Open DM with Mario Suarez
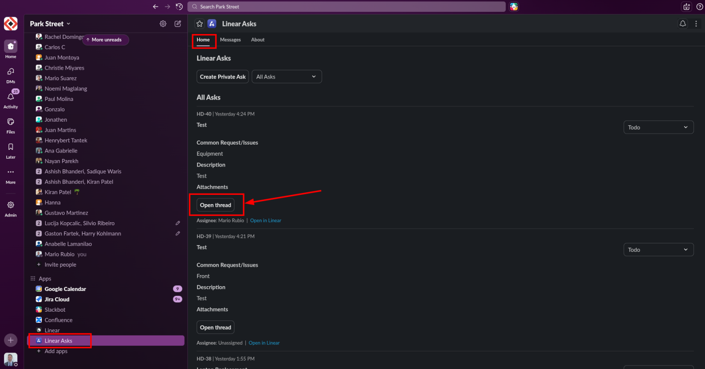Viewport: 705px width, 369px height. tap(106, 78)
